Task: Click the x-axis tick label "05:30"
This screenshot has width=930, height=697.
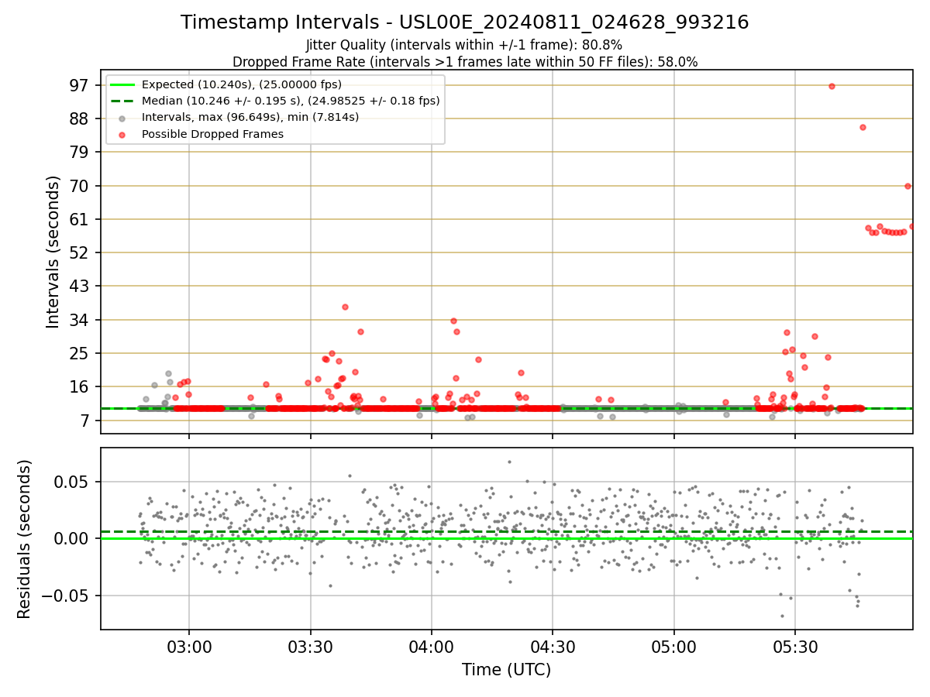Action: pyautogui.click(x=795, y=647)
